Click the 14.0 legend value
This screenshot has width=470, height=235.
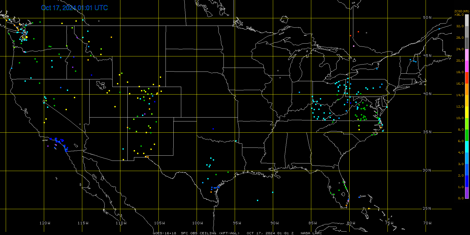(460, 95)
